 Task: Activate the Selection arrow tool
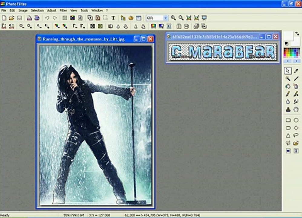click(x=288, y=71)
